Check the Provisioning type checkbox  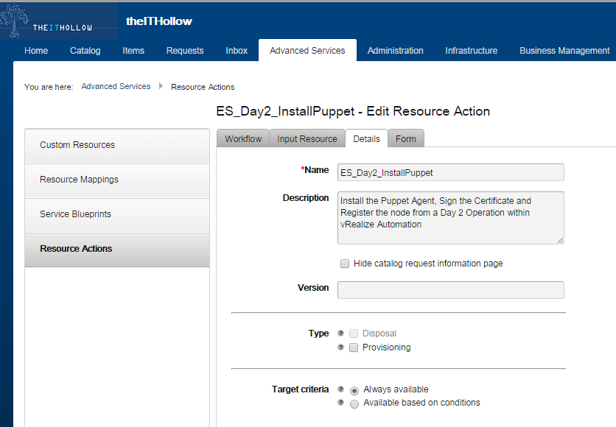[x=354, y=347]
